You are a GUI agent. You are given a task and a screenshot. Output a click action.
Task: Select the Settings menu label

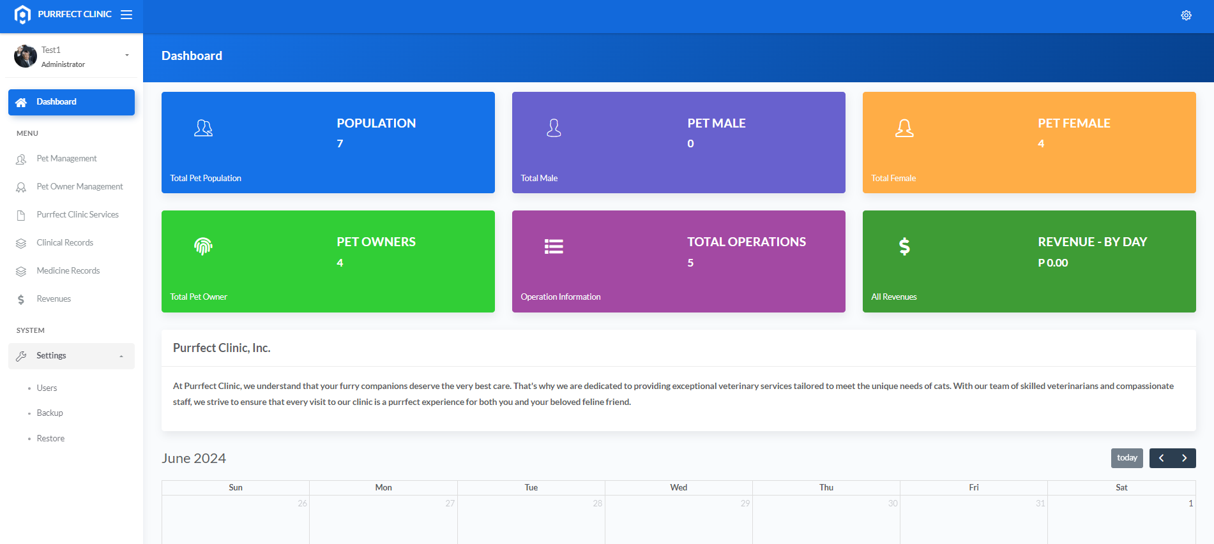click(x=51, y=355)
